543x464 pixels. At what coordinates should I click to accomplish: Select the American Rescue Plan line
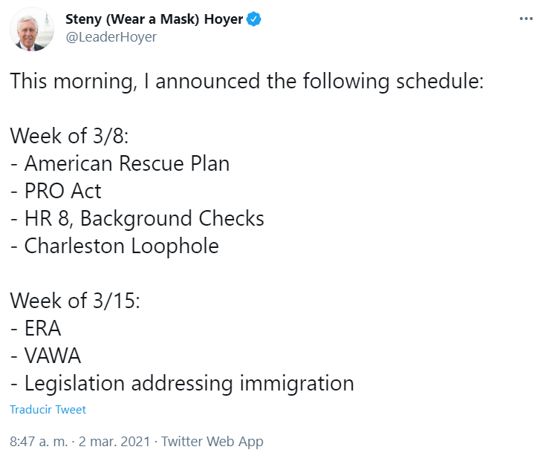tap(120, 163)
